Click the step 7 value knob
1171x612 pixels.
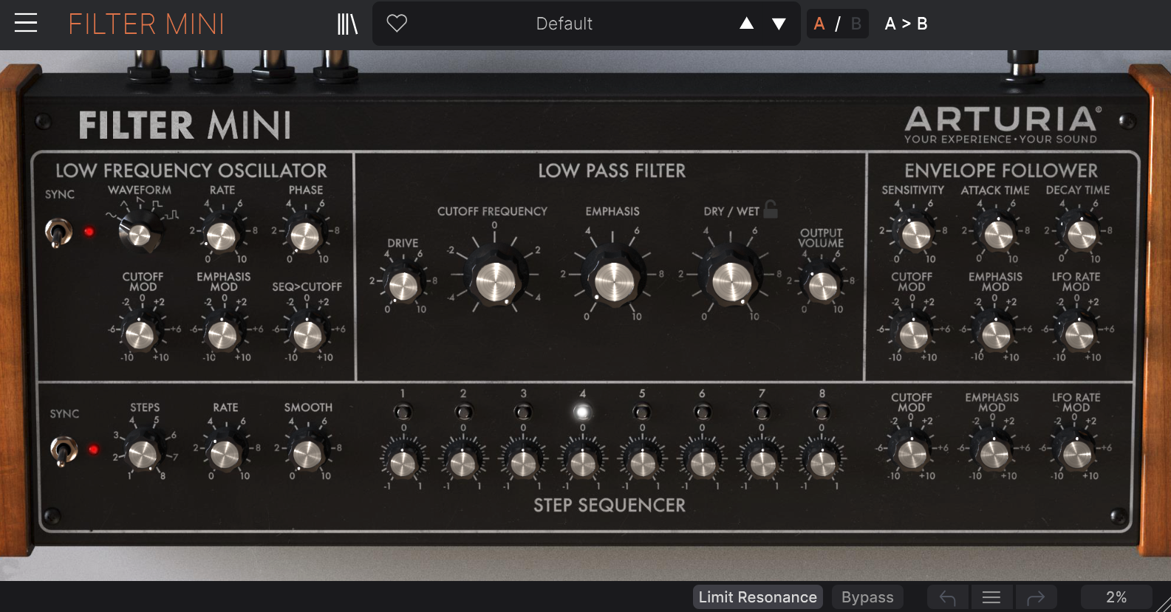[x=762, y=463]
